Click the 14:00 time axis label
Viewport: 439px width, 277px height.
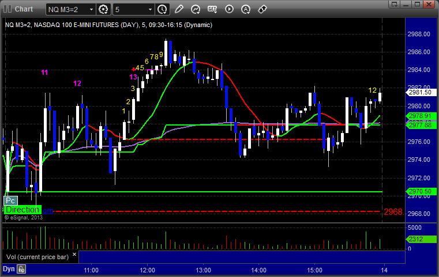click(x=258, y=270)
